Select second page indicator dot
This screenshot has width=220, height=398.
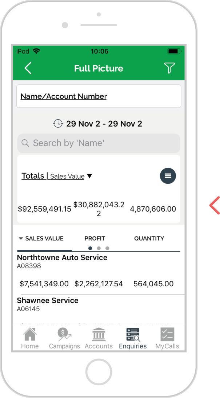tap(99, 248)
